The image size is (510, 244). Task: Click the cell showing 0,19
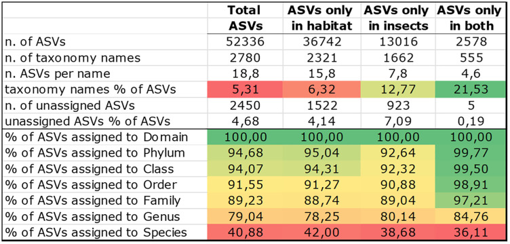click(x=471, y=121)
